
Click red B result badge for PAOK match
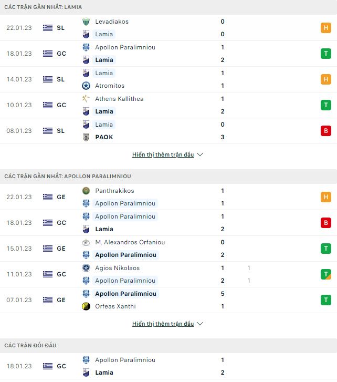pyautogui.click(x=326, y=131)
